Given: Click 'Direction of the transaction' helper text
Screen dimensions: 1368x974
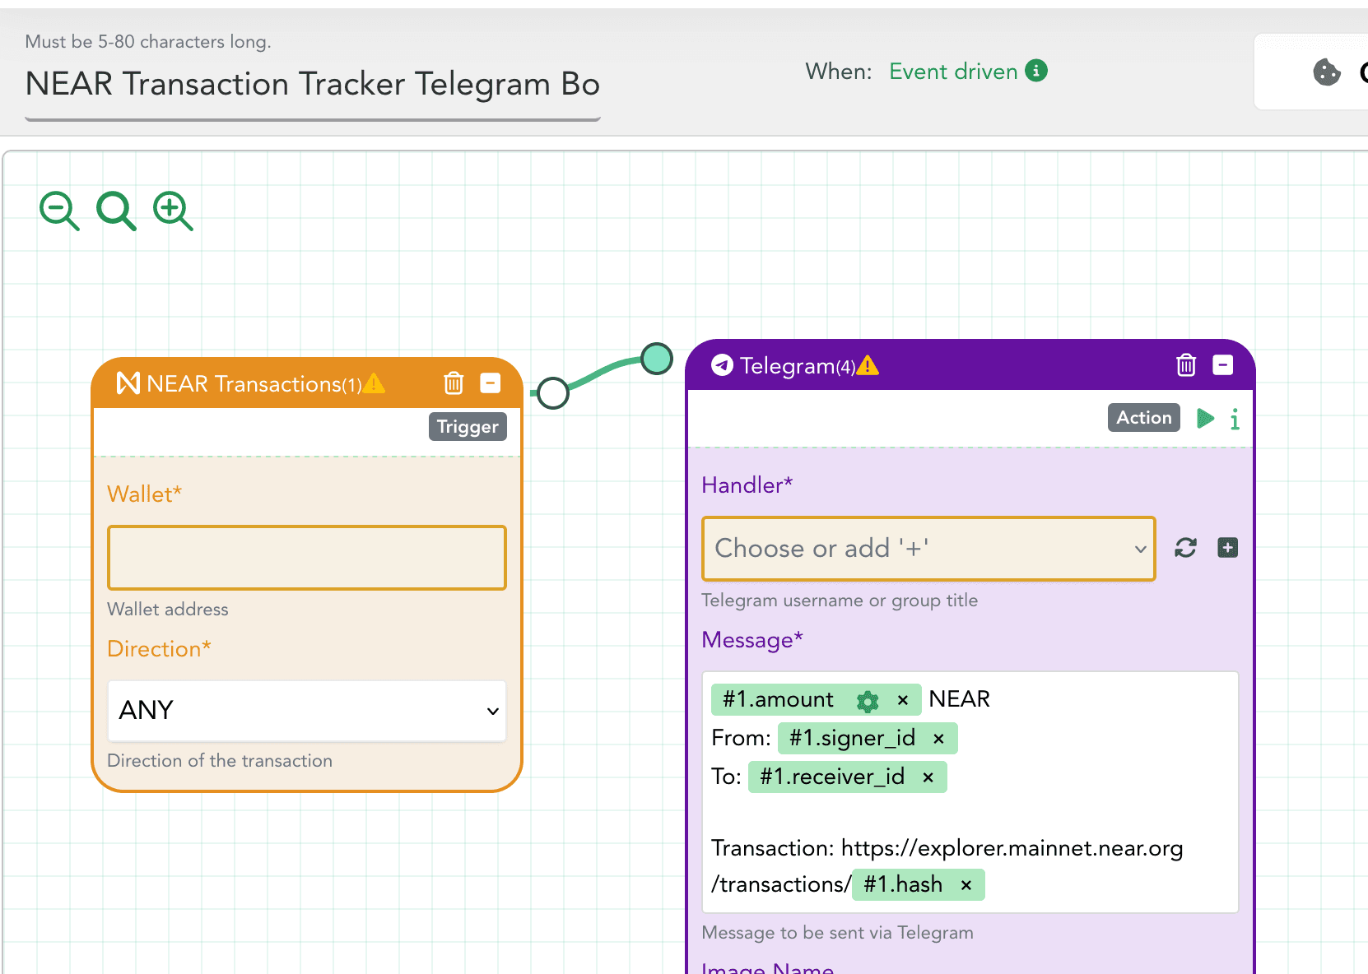Looking at the screenshot, I should pyautogui.click(x=220, y=761).
